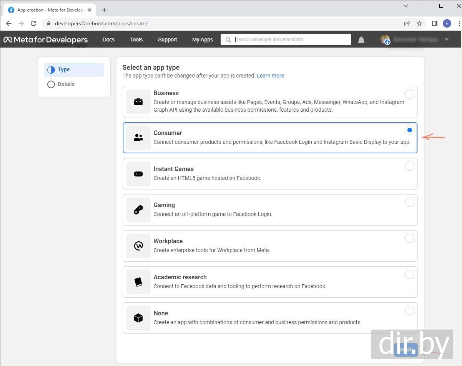Select the None radio button
Screen dimensions: 462x366
pyautogui.click(x=410, y=310)
